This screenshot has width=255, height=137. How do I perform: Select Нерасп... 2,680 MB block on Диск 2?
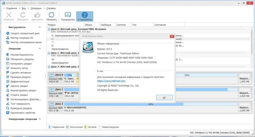point(245,107)
